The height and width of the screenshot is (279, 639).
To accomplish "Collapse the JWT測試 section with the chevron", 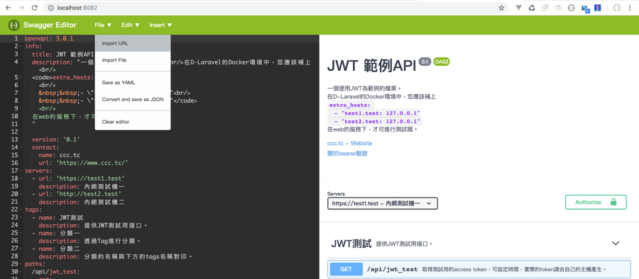I will click(616, 243).
